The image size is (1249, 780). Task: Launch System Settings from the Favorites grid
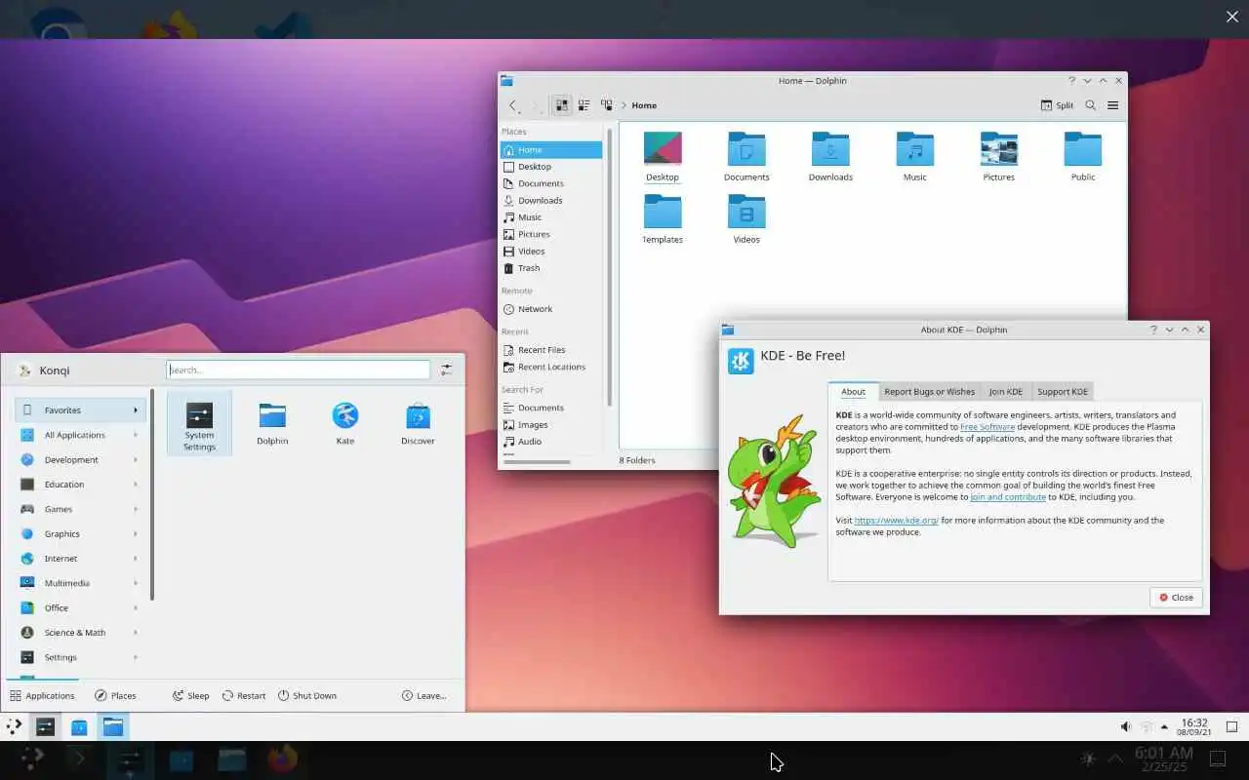[x=199, y=424]
